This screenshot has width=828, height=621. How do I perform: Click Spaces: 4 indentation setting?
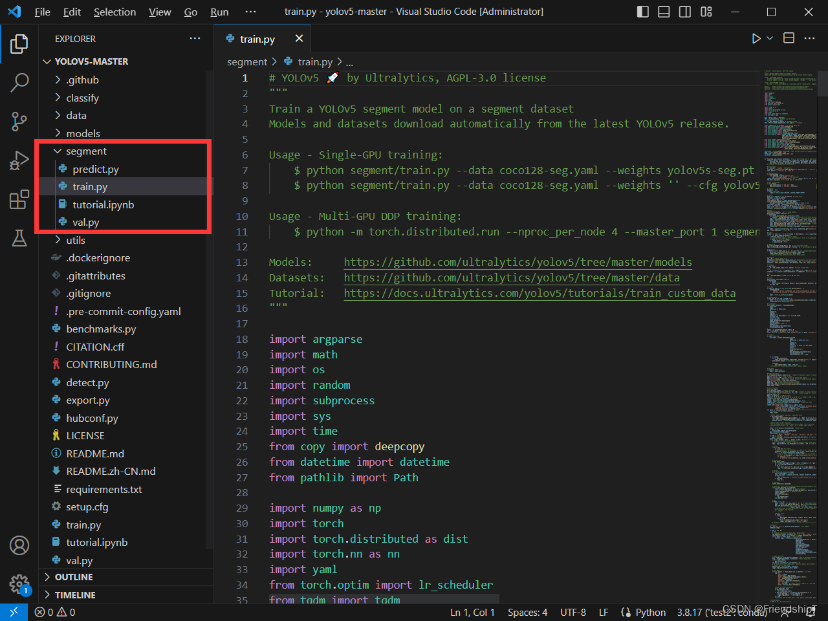click(x=527, y=612)
